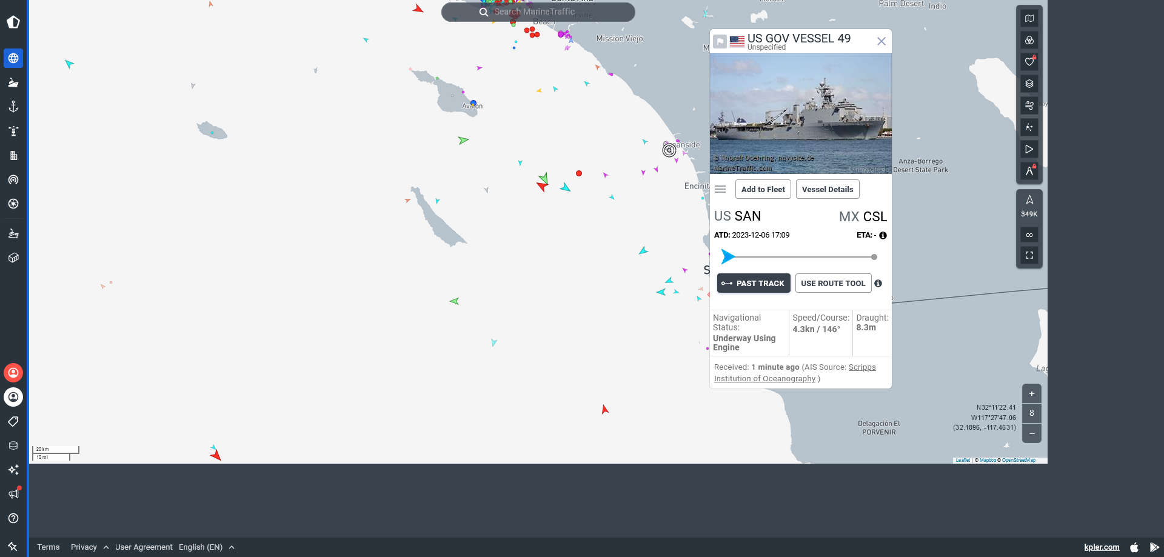Click the red dot vessel marker mid-map
Viewport: 1164px width, 557px height.
[x=579, y=173]
